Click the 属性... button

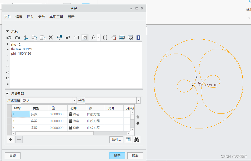[116, 140]
